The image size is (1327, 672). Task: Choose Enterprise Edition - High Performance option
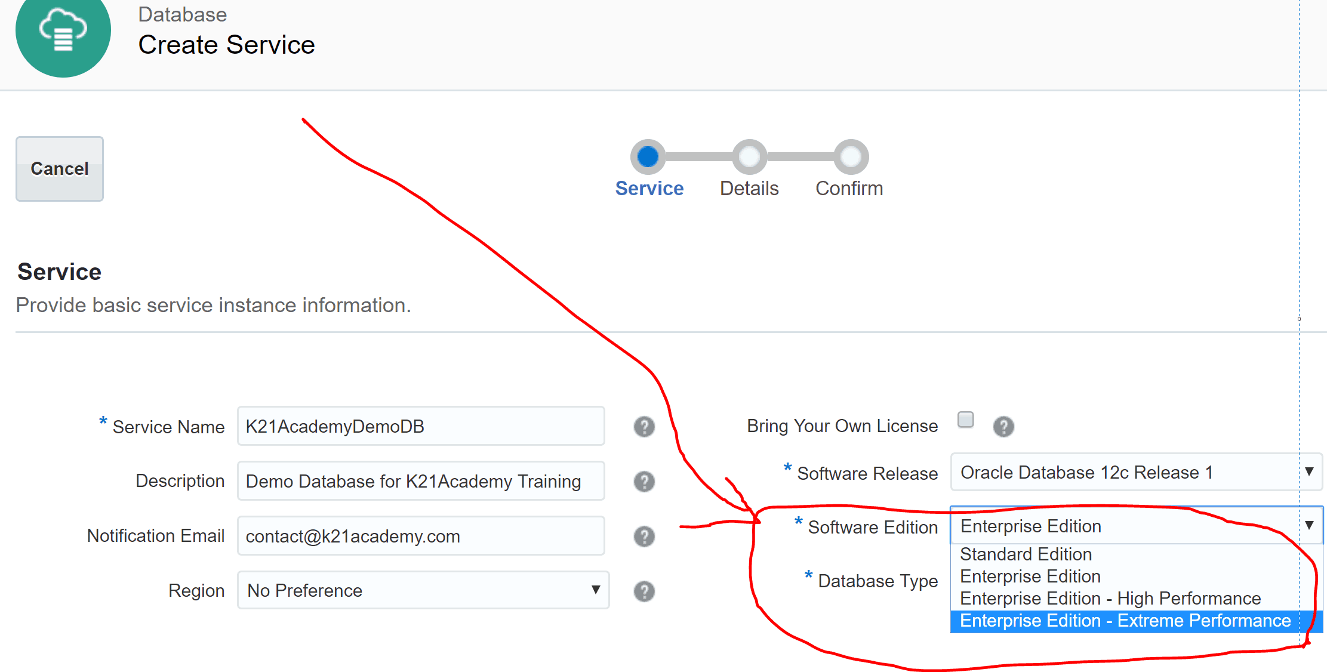[1110, 599]
